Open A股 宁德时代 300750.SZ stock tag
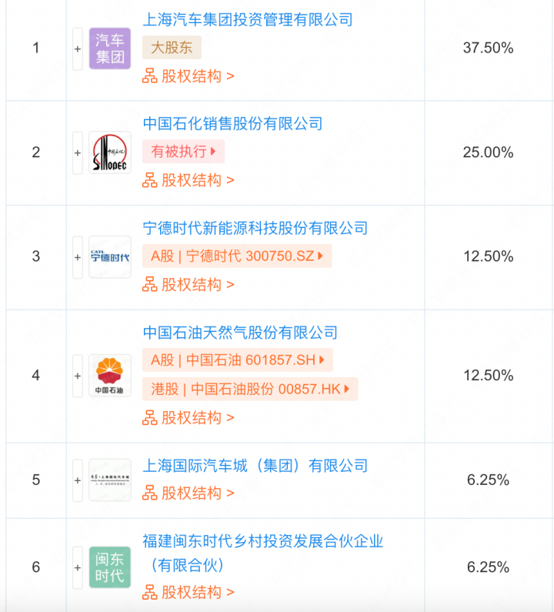This screenshot has width=554, height=612. [x=236, y=256]
